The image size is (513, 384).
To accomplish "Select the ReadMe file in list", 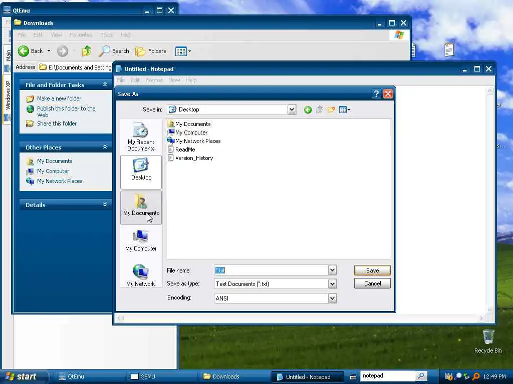I will pos(181,149).
